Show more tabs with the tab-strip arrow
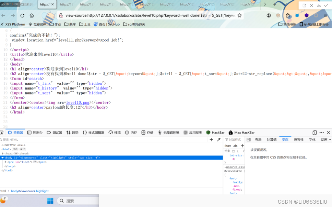Viewport: 332px width, 207px height. 265,4
